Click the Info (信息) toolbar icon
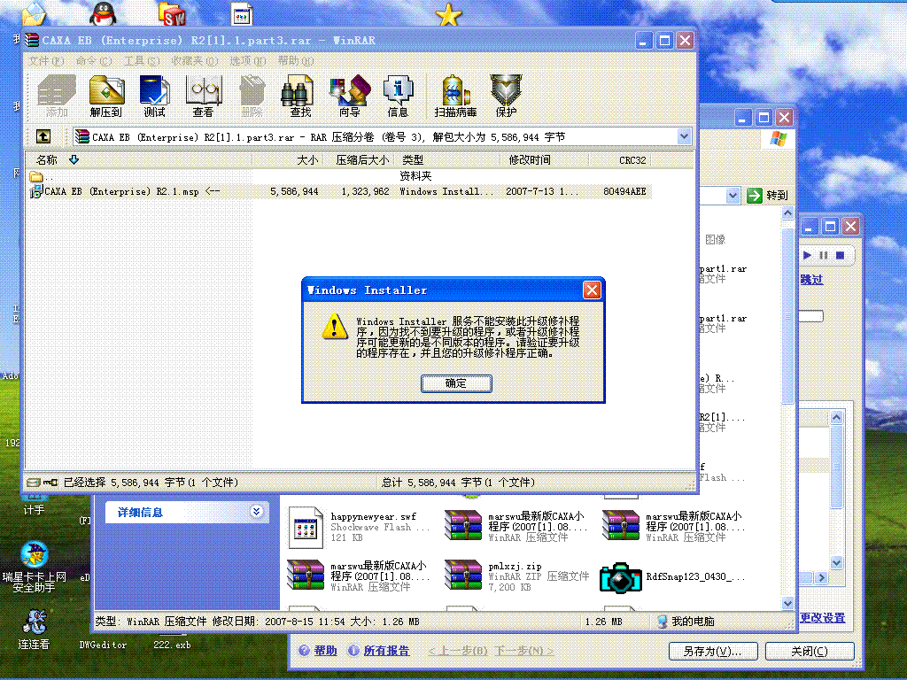This screenshot has width=907, height=680. (398, 96)
